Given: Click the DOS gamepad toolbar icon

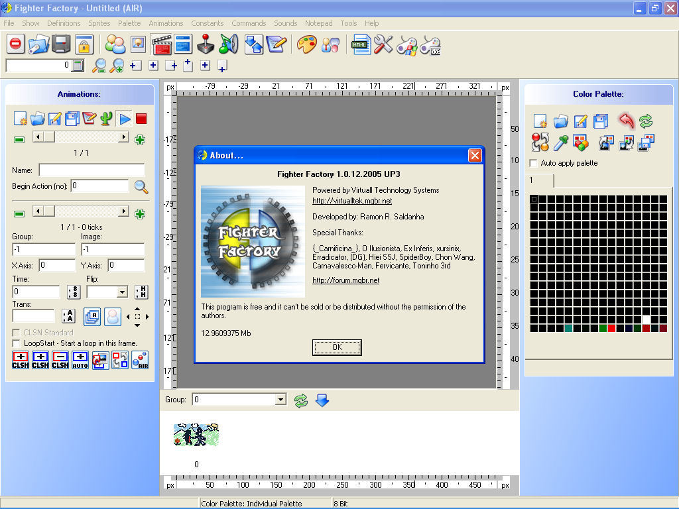Looking at the screenshot, I should 430,44.
